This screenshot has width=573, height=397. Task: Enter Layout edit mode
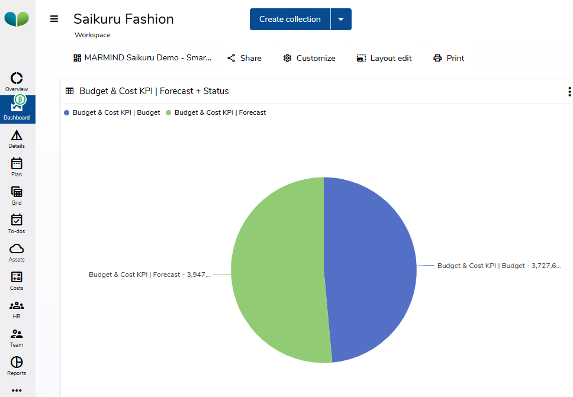point(384,58)
